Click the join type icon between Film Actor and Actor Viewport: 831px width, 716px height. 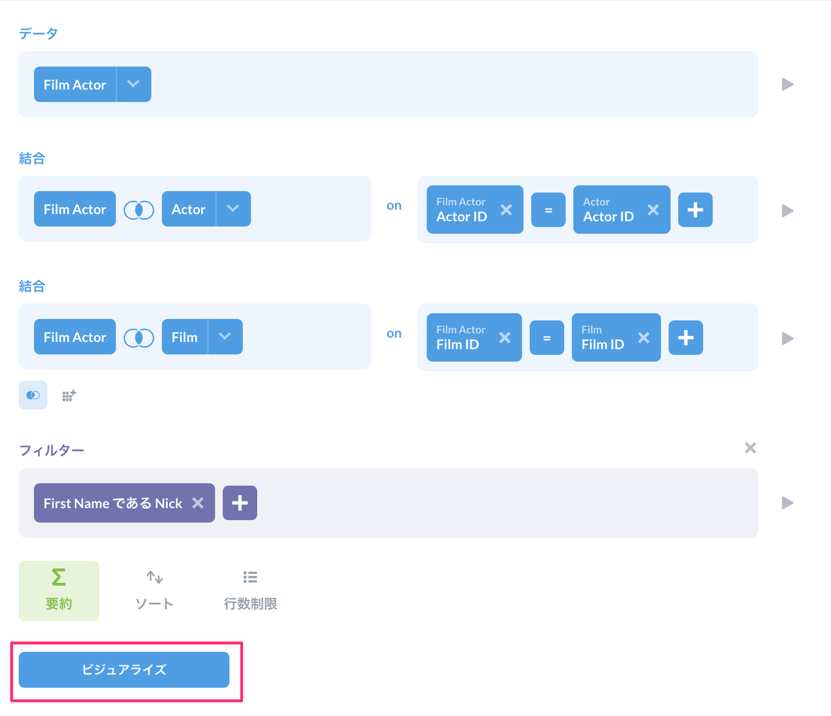138,210
